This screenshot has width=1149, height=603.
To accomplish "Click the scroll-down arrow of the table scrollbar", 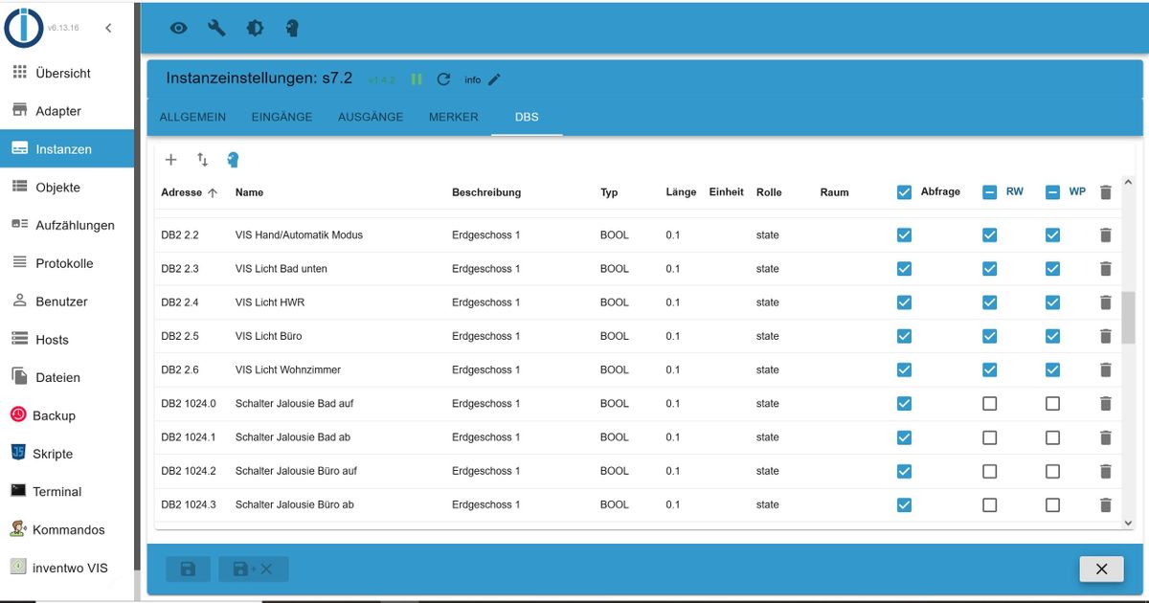I will pos(1128,523).
